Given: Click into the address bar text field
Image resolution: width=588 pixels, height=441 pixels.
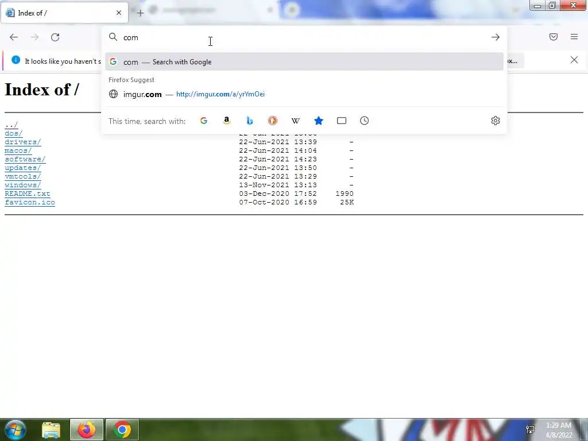Looking at the screenshot, I should tap(304, 37).
